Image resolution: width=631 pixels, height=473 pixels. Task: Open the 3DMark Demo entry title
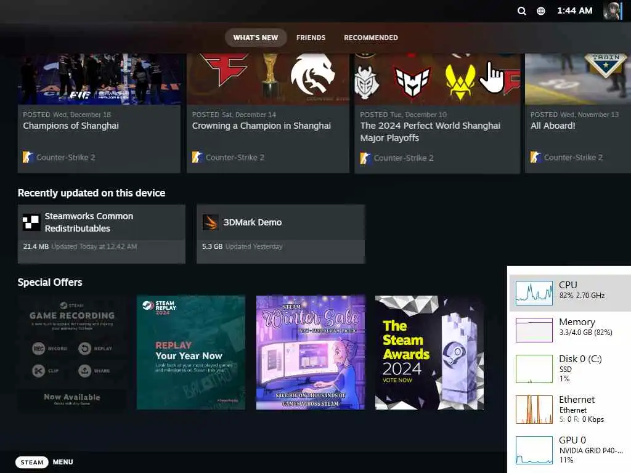252,222
